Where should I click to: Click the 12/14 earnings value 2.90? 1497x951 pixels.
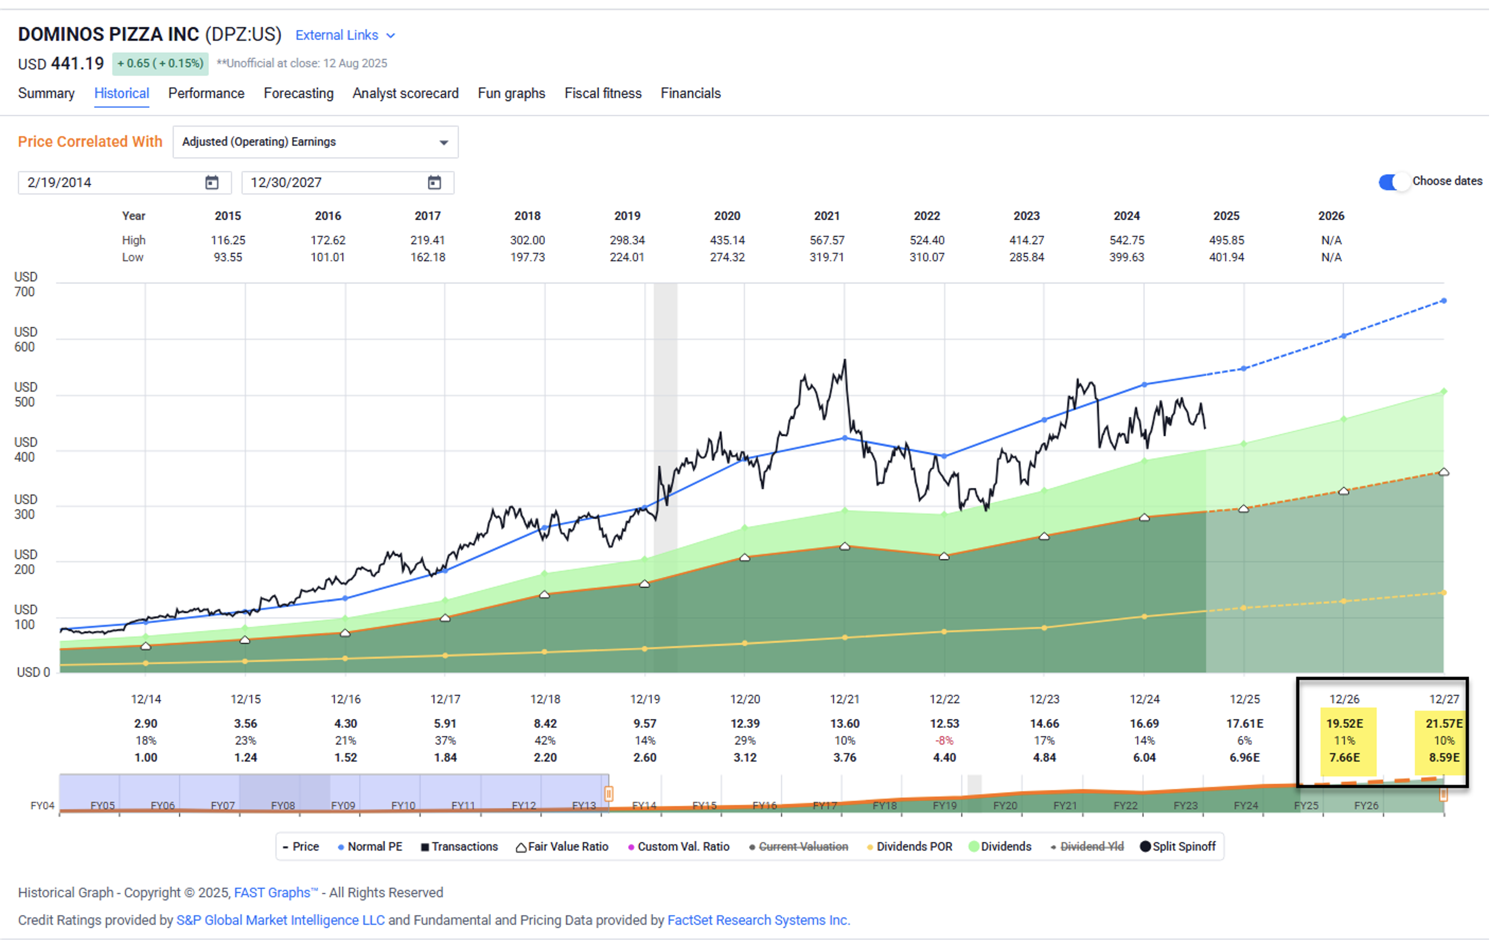coord(146,723)
